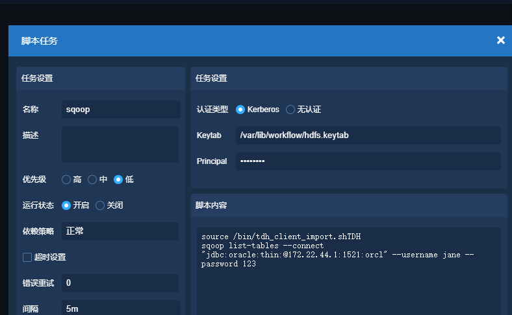The width and height of the screenshot is (512, 315).
Task: Click the 错误重试 input field
Action: [120, 283]
